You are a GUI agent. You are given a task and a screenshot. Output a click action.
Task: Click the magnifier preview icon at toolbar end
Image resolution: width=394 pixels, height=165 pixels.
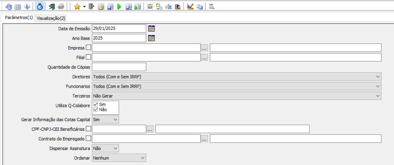point(212,6)
